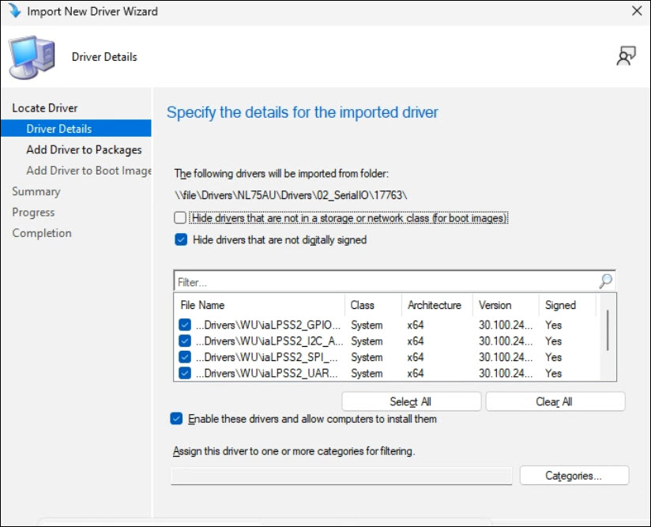Click the wizard arrow icon in title bar
651x527 pixels.
click(x=14, y=11)
